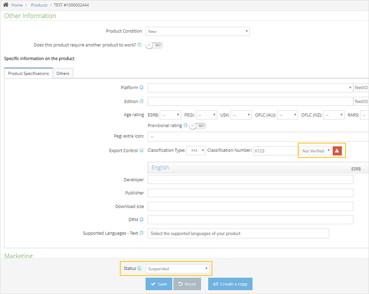369x294 pixels.
Task: Open the Products breadcrumb link
Action: click(39, 5)
